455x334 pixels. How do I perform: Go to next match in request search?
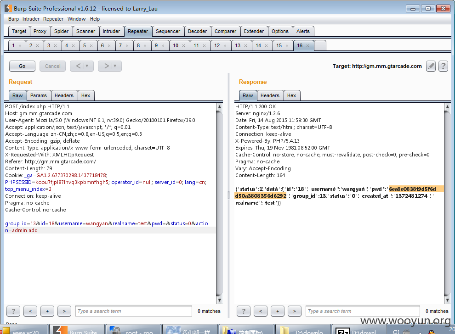tap(64, 311)
